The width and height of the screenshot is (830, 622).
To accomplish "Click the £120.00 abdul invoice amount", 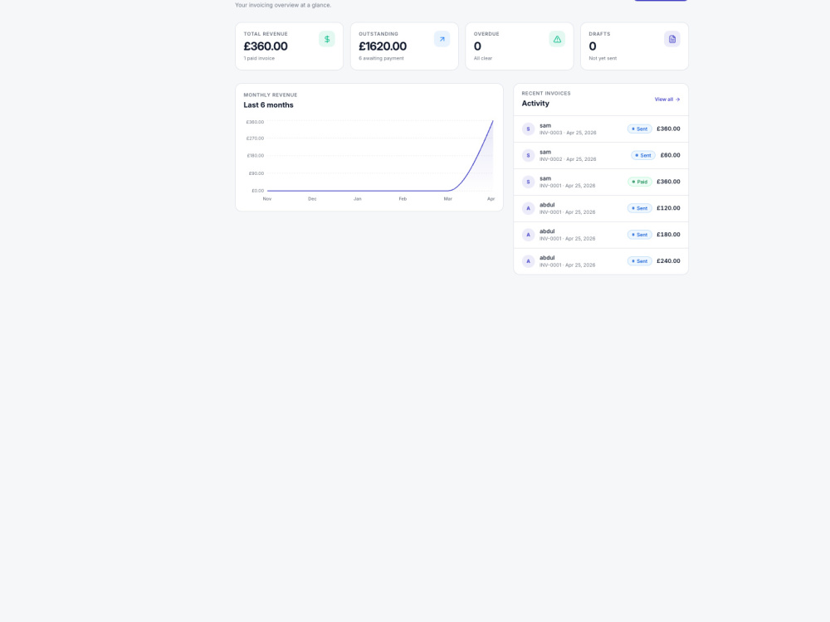I will coord(668,208).
